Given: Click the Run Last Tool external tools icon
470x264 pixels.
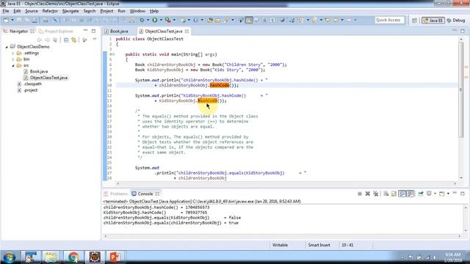Looking at the screenshot, I should (168, 20).
